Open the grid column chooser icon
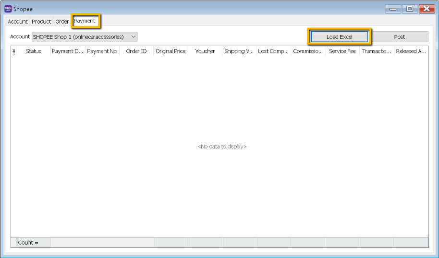This screenshot has width=439, height=258. [13, 51]
